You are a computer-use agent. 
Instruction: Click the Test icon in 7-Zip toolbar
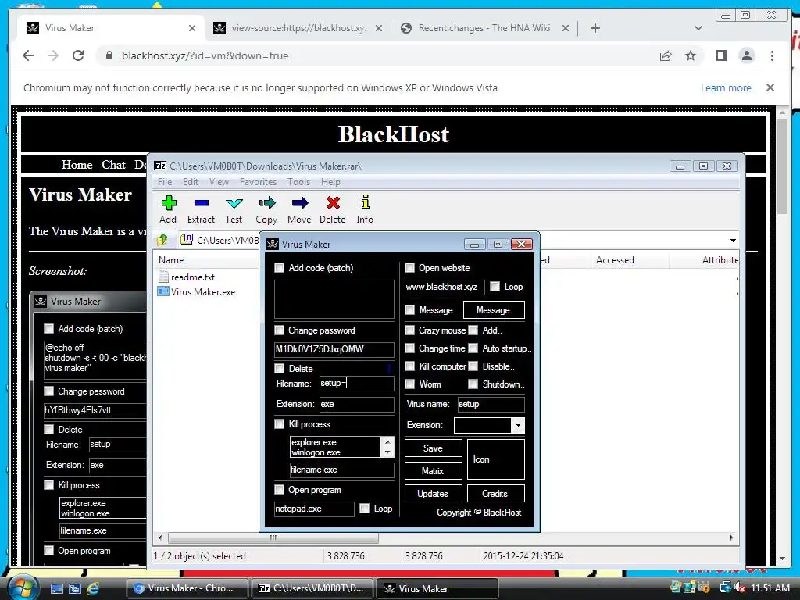234,203
